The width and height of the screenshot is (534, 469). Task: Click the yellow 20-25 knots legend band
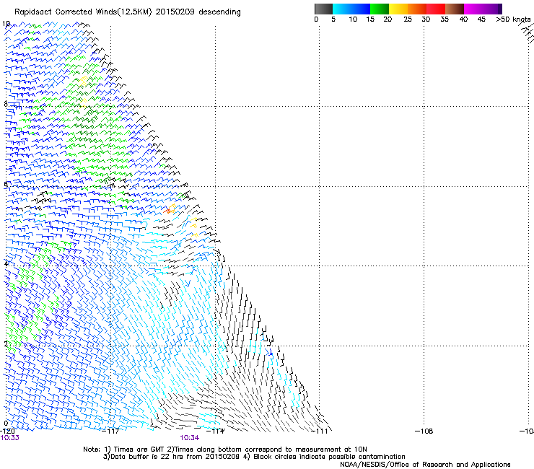click(398, 9)
